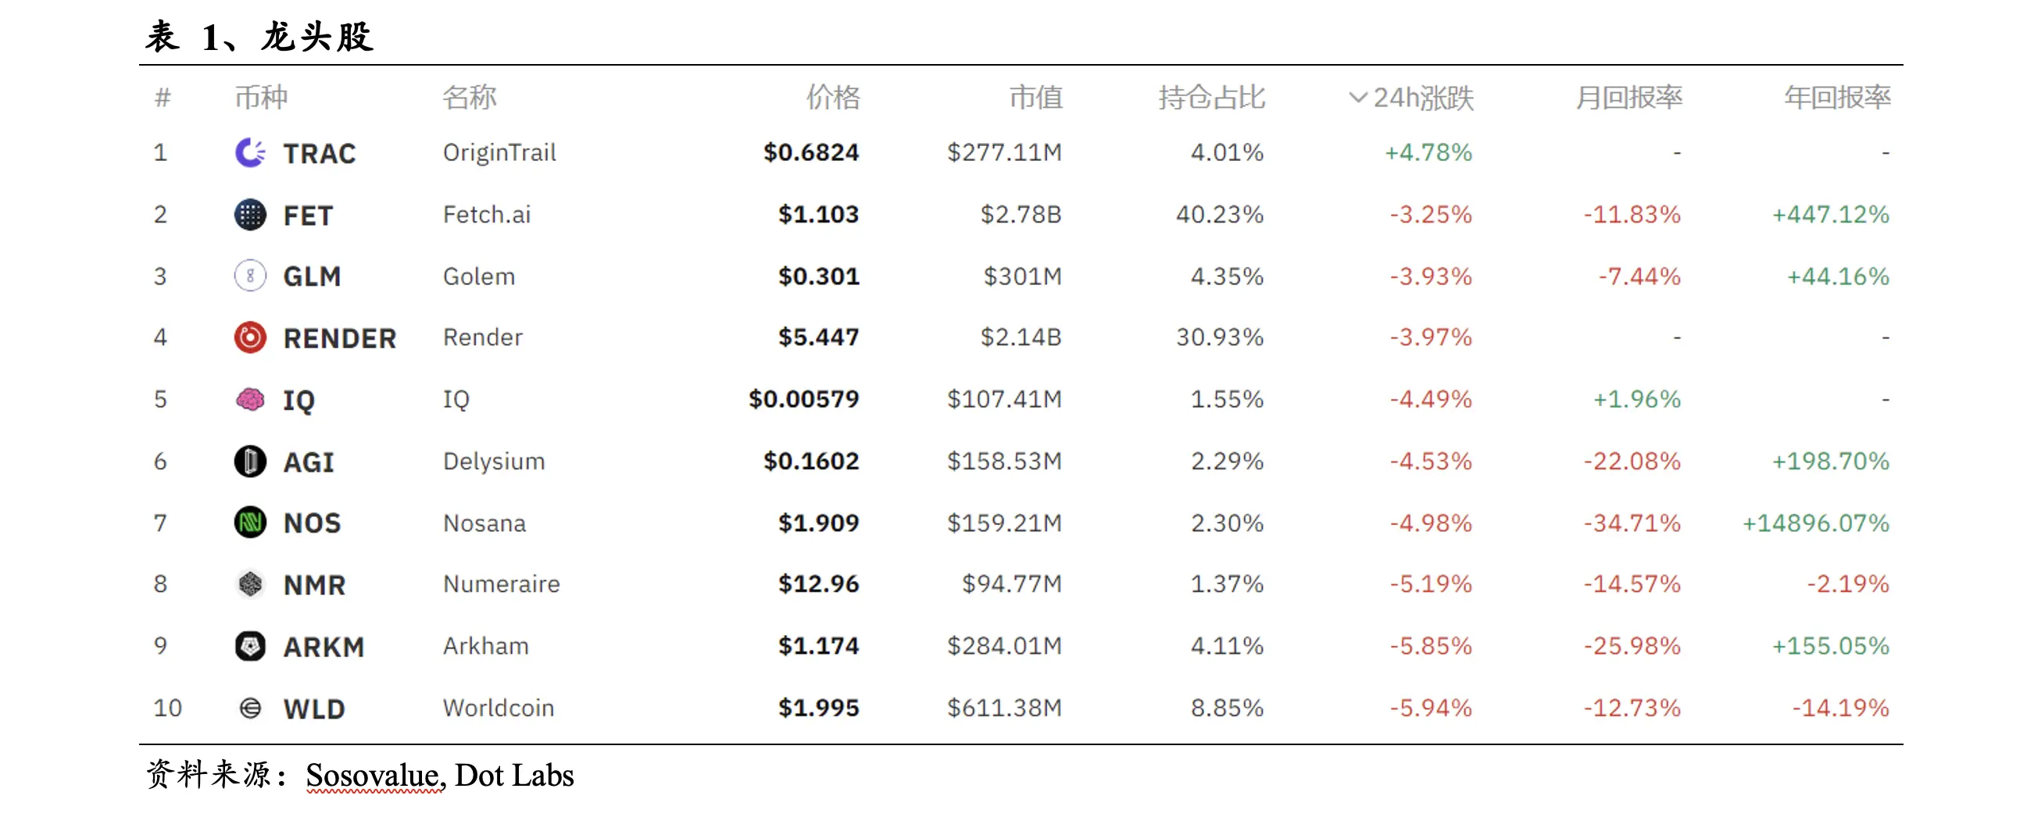Click the red RENDER coin icon

(250, 337)
